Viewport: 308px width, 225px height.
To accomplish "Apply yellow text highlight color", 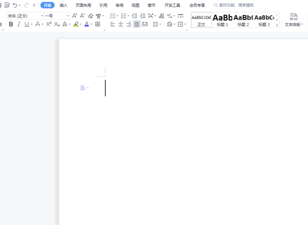I will click(x=76, y=24).
